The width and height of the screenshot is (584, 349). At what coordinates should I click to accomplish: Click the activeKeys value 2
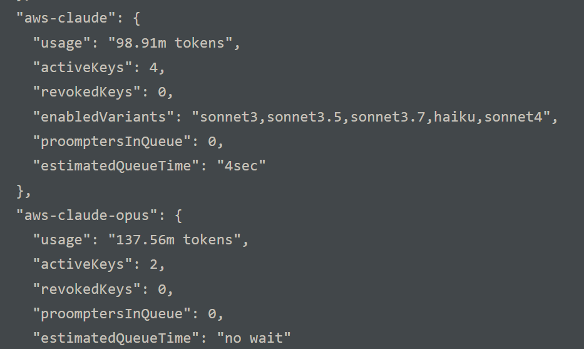pyautogui.click(x=153, y=265)
